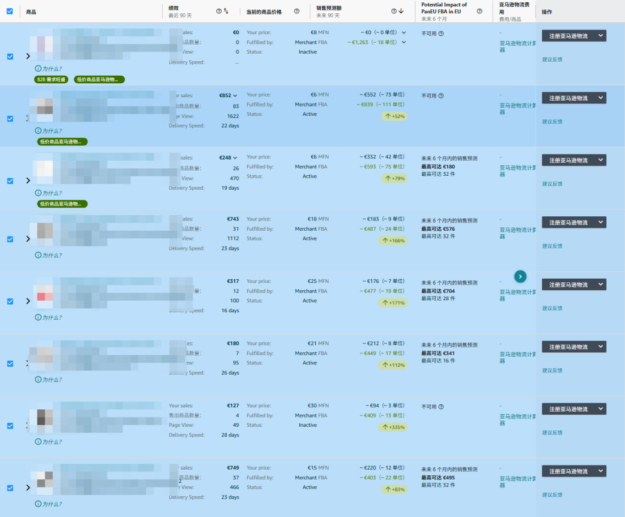Image resolution: width=625 pixels, height=517 pixels.
Task: Sort by the 绩效 column sort arrows
Action: tap(226, 11)
